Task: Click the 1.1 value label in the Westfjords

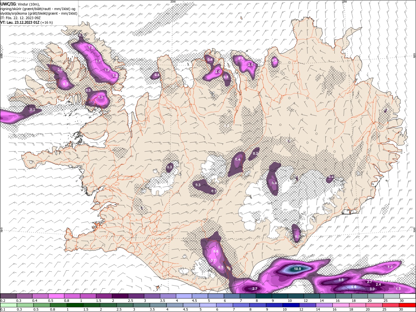Action: (x=98, y=61)
